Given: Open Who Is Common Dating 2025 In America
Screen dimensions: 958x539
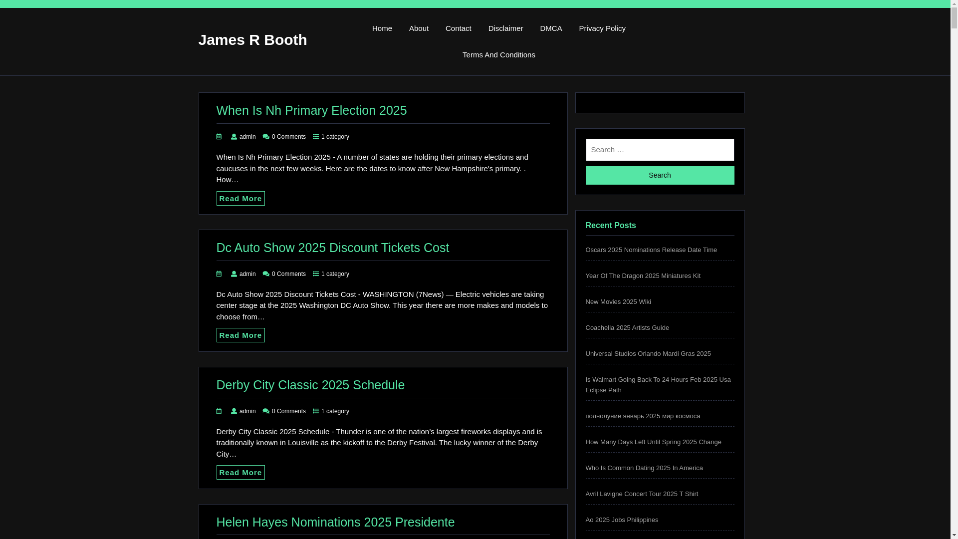Looking at the screenshot, I should pyautogui.click(x=644, y=468).
